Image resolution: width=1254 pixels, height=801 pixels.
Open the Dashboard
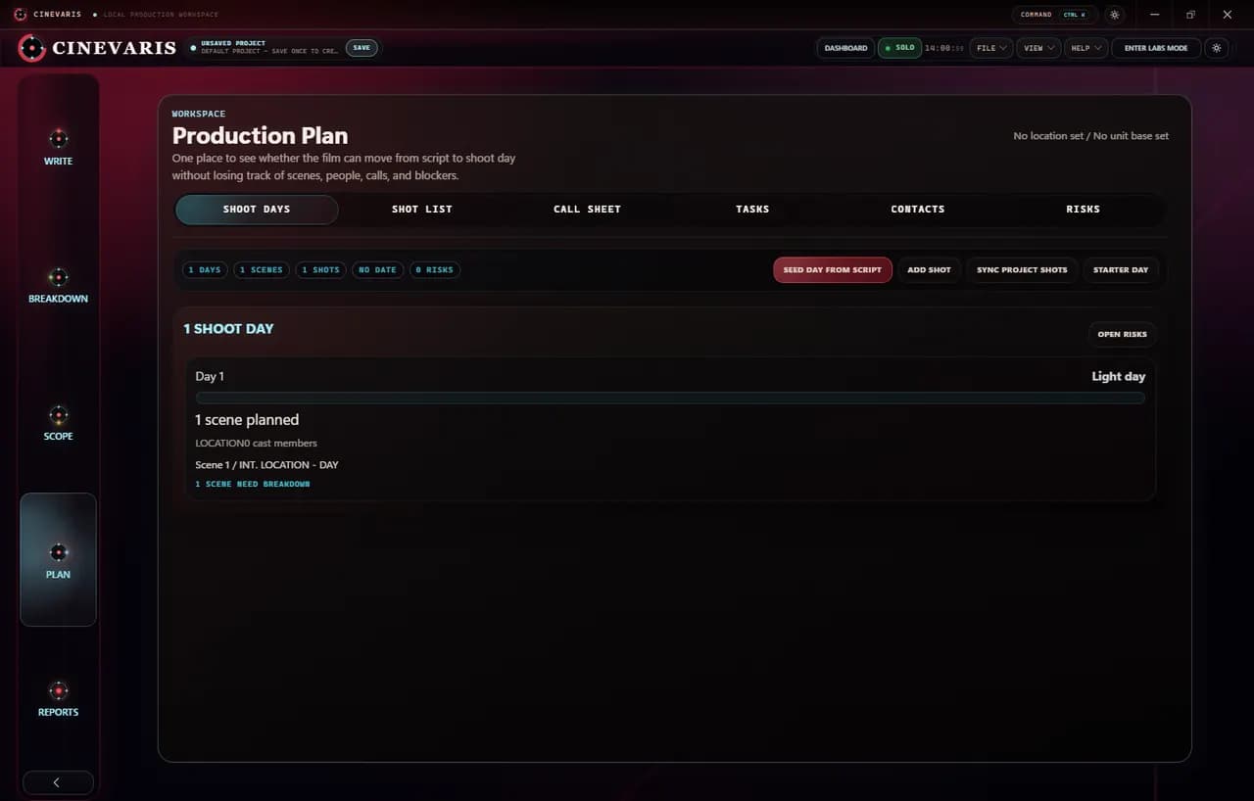point(845,48)
